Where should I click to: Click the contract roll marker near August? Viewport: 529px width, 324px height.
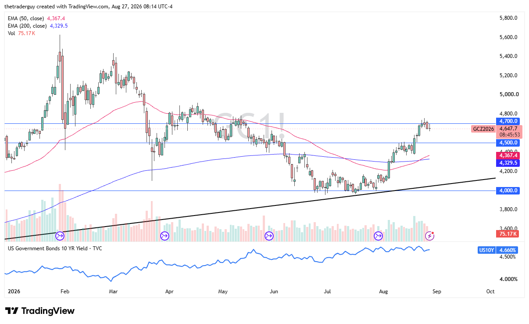point(378,236)
